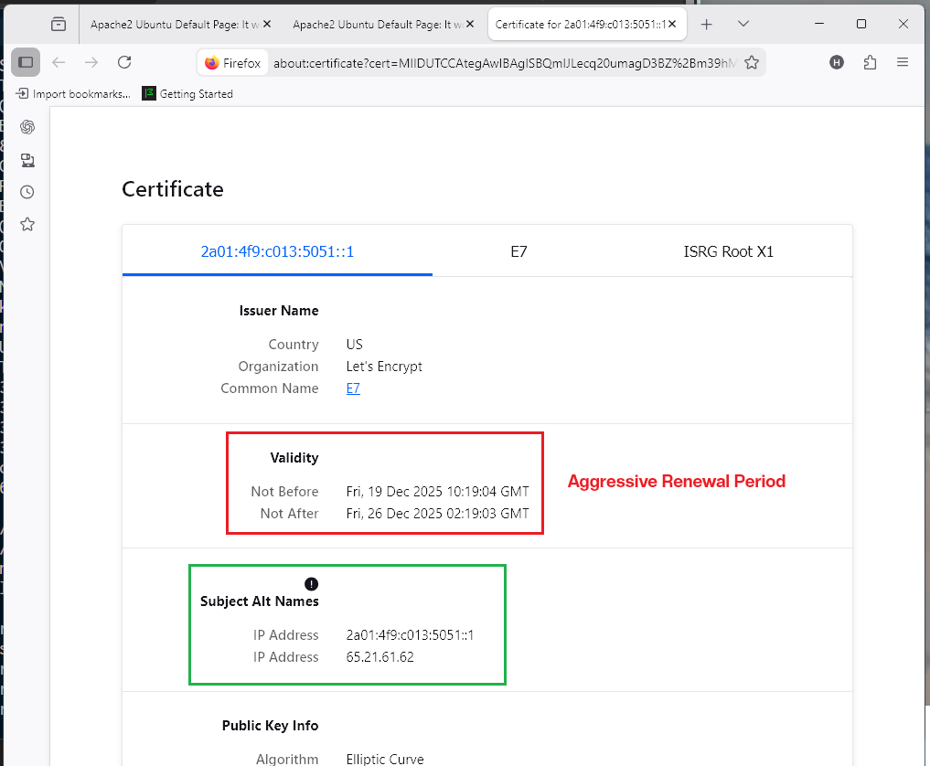Viewport: 930px width, 766px height.
Task: Open the ChatGPT AI chatbot sidebar panel
Action: pos(27,127)
